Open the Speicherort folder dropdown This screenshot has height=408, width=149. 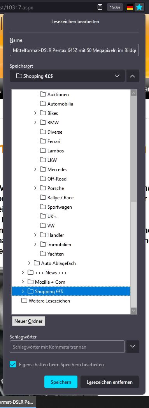point(67,76)
